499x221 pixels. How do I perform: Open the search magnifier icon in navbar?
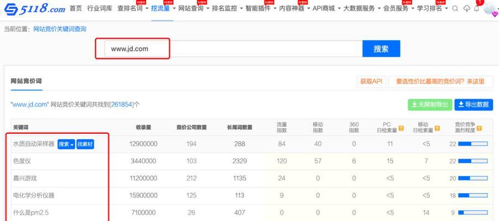[455, 9]
